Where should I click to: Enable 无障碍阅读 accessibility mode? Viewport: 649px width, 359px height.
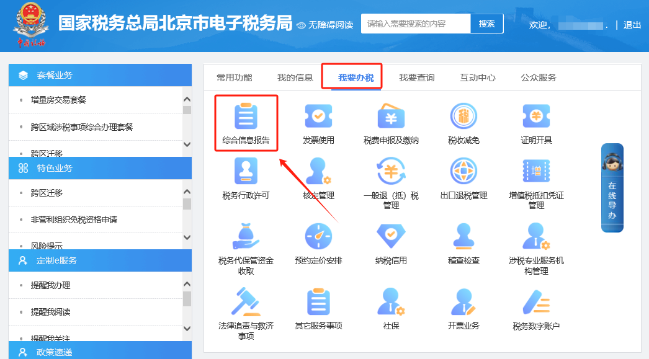pos(325,25)
